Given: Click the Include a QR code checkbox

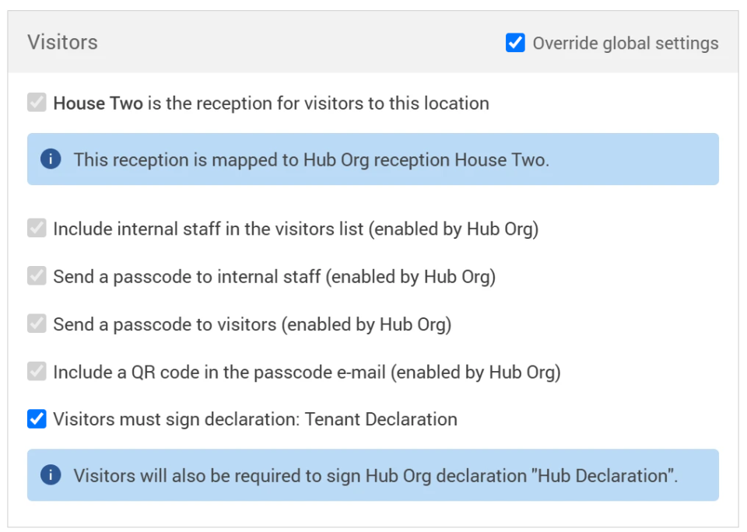Looking at the screenshot, I should pyautogui.click(x=36, y=372).
